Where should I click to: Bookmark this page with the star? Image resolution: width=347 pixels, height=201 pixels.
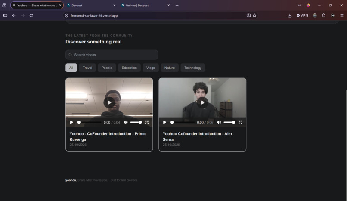(x=254, y=15)
